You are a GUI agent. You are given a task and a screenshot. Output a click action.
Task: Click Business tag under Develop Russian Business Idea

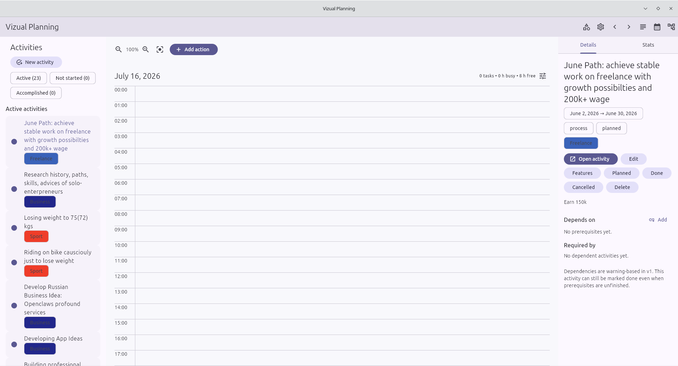pos(40,323)
